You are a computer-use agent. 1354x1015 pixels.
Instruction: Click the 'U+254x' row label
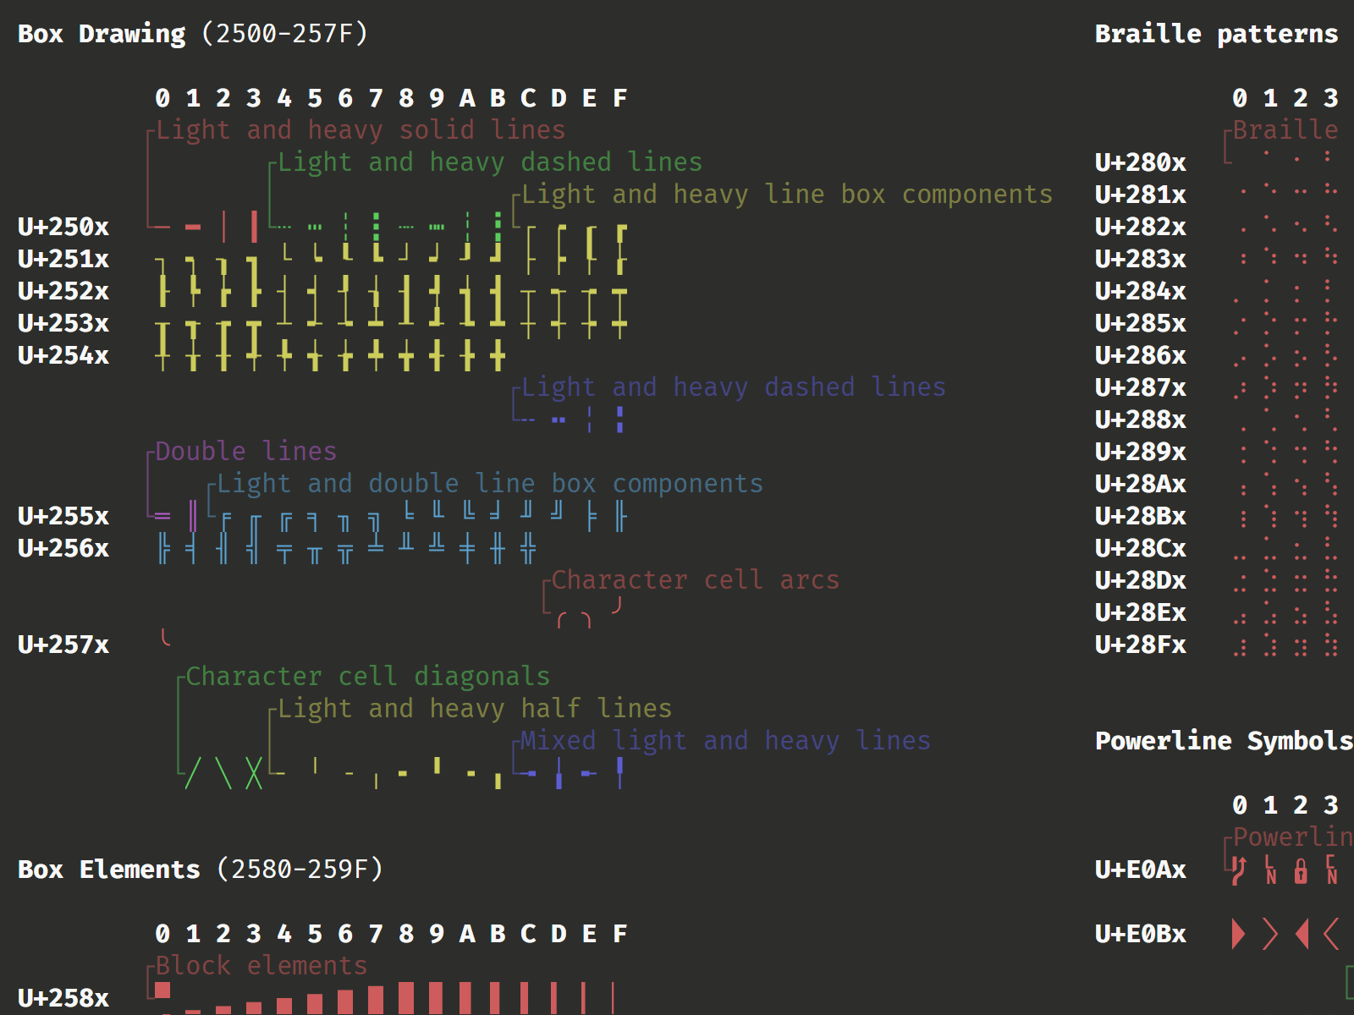63,355
